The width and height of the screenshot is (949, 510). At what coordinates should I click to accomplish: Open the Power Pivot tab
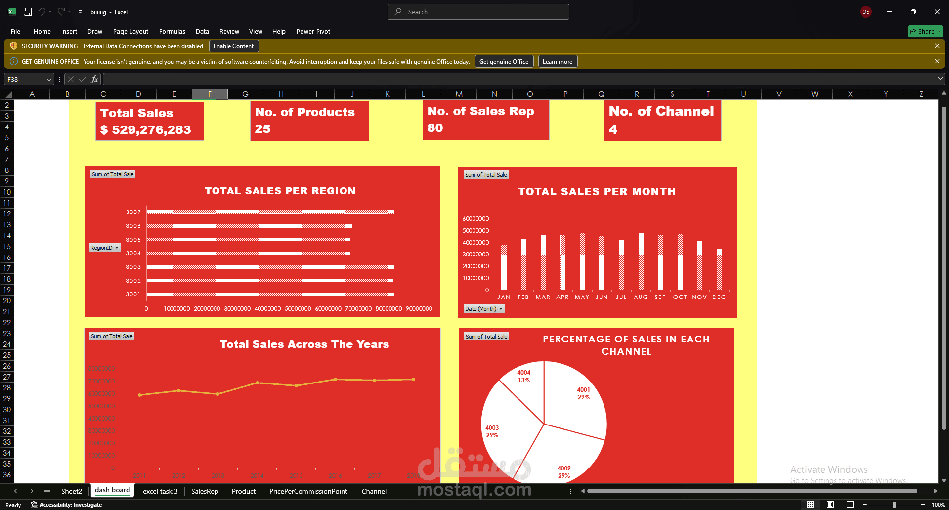click(313, 31)
